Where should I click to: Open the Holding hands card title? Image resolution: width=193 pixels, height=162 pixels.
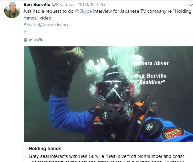pos(45,149)
